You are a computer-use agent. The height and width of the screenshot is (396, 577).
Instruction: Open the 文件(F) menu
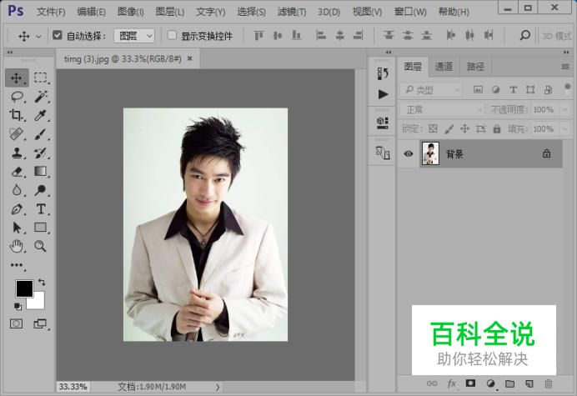(x=51, y=12)
